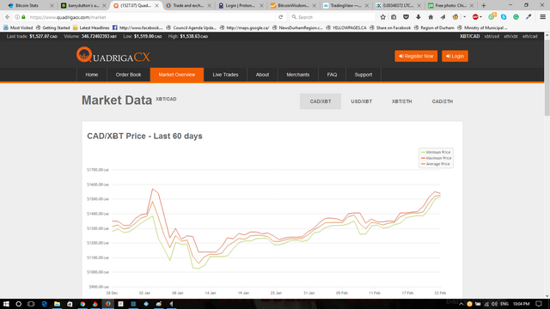The image size is (550, 309).
Task: Bookmark this page with the star icon
Action: pyautogui.click(x=382, y=17)
